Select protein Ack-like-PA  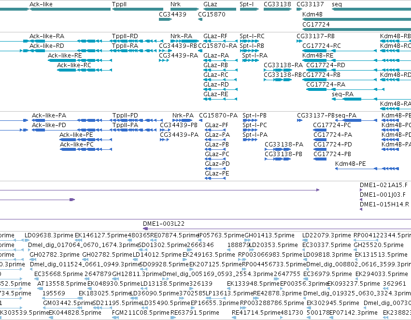point(49,116)
